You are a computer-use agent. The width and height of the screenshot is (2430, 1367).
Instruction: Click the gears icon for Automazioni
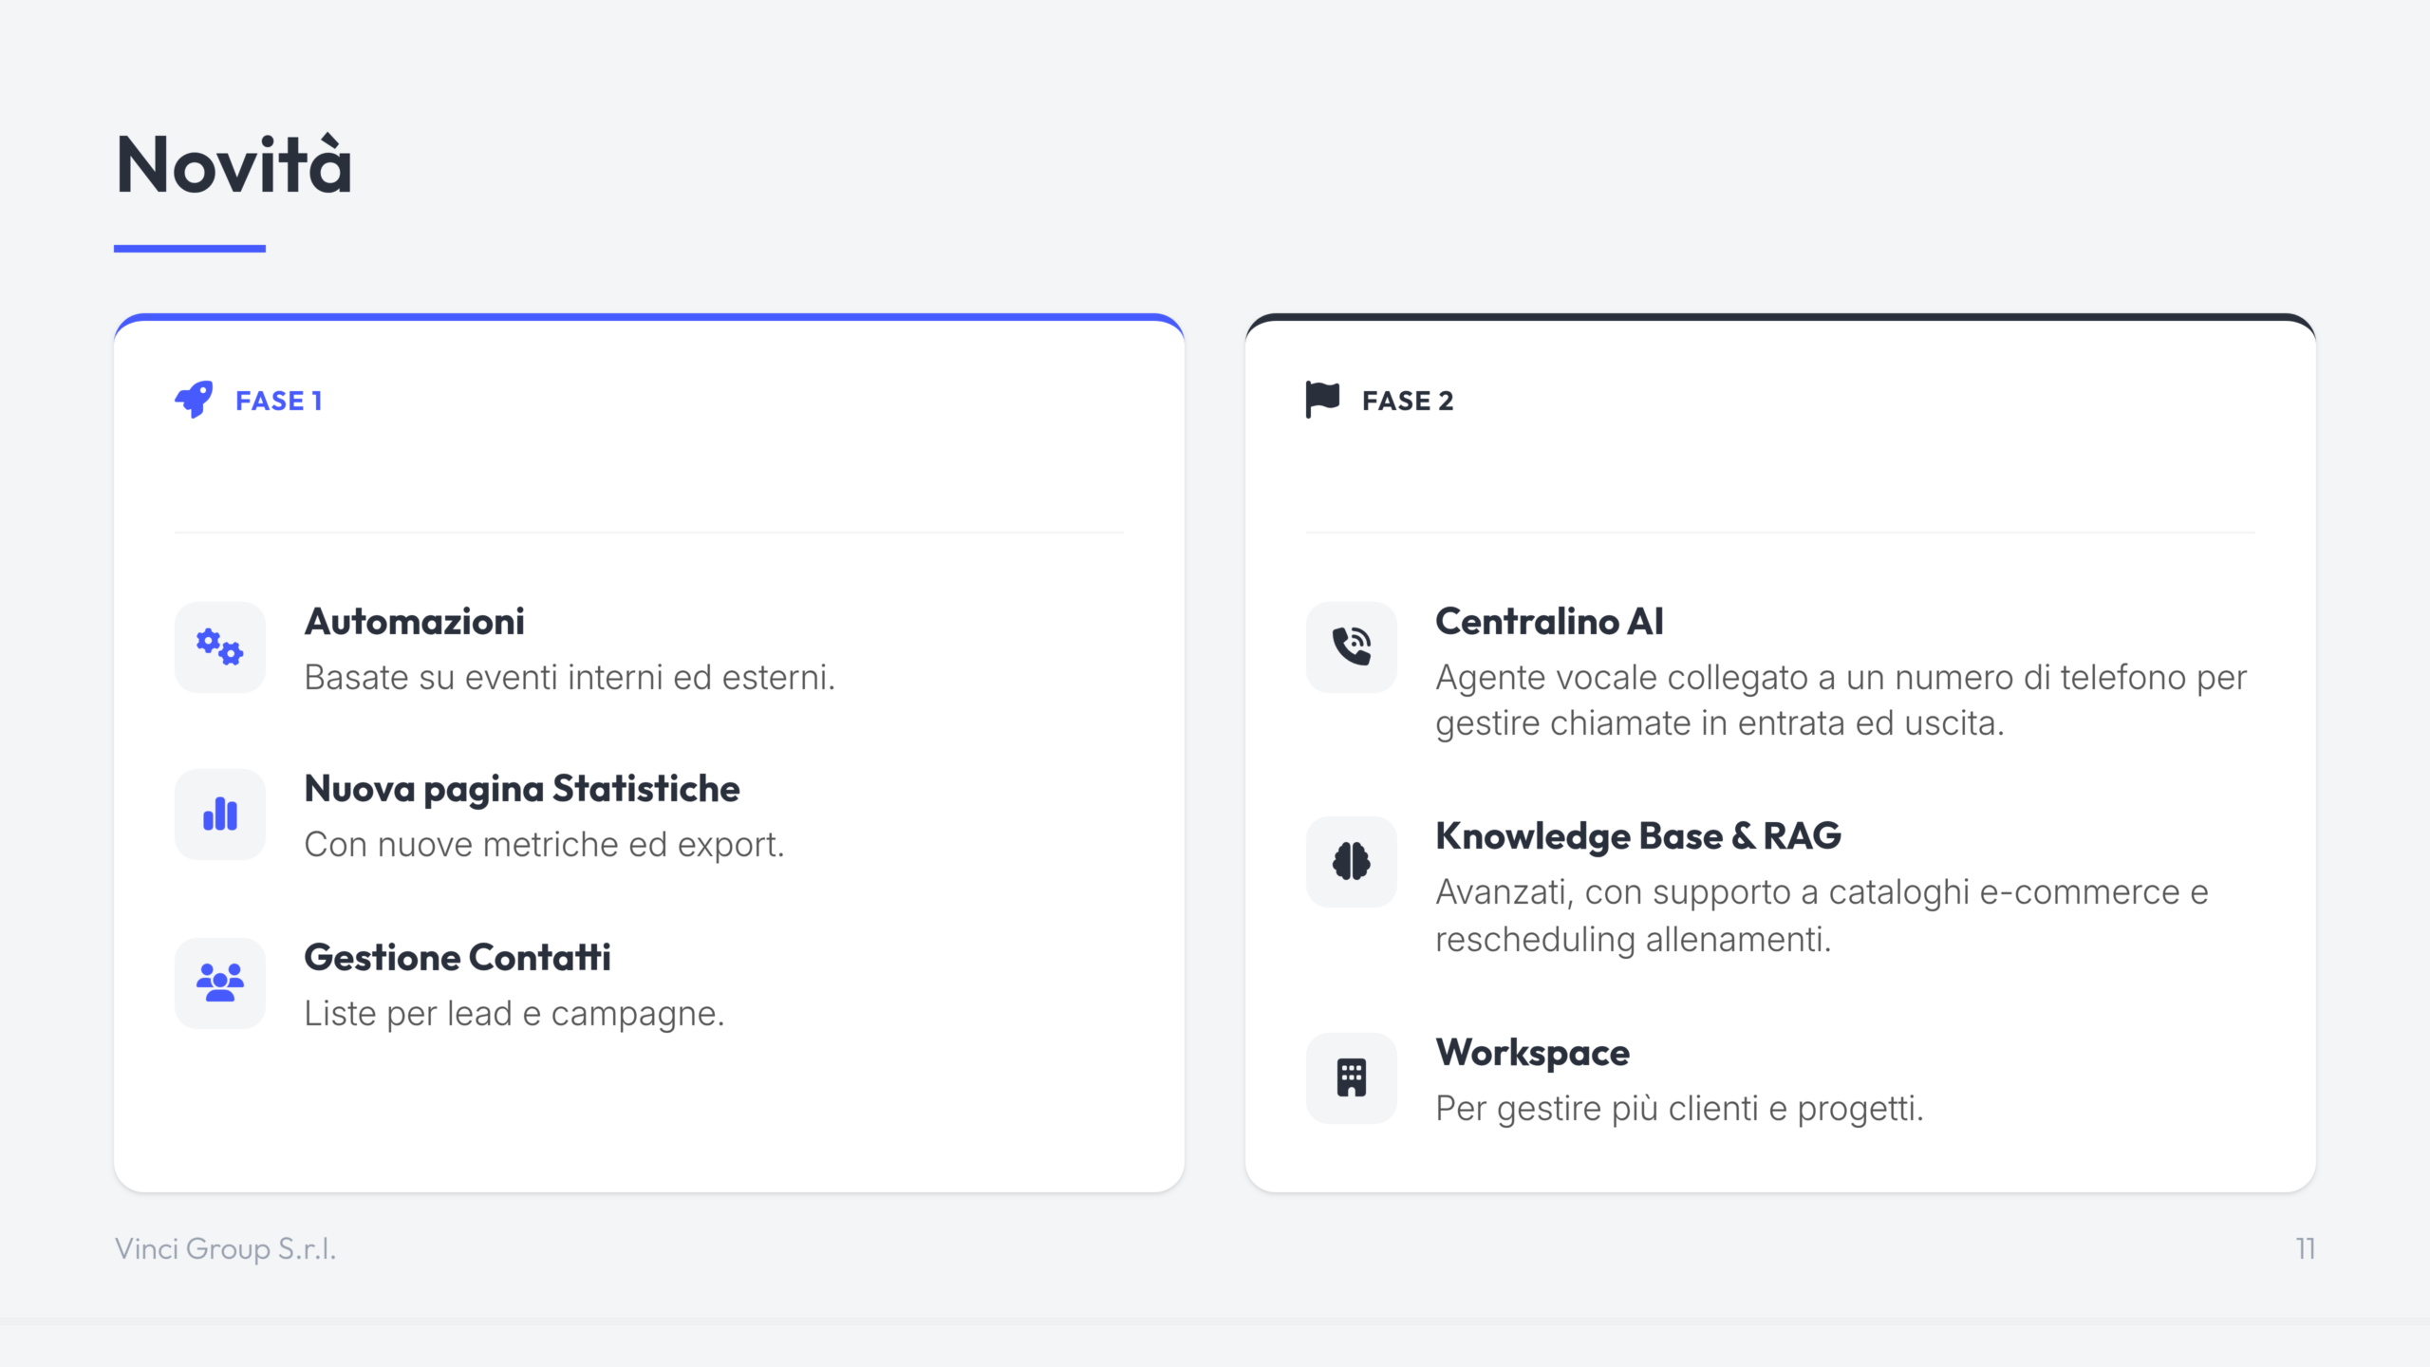pyautogui.click(x=219, y=647)
